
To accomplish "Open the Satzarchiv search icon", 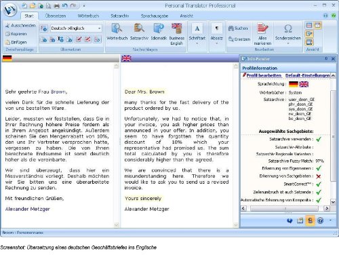I will click(x=139, y=28).
